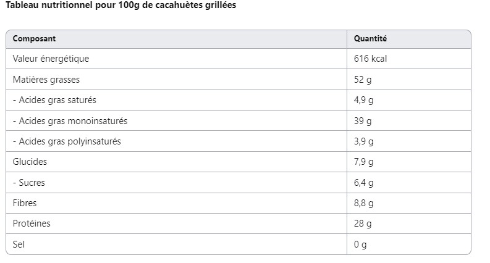
Task: Select the Quantité column header
Action: click(370, 38)
